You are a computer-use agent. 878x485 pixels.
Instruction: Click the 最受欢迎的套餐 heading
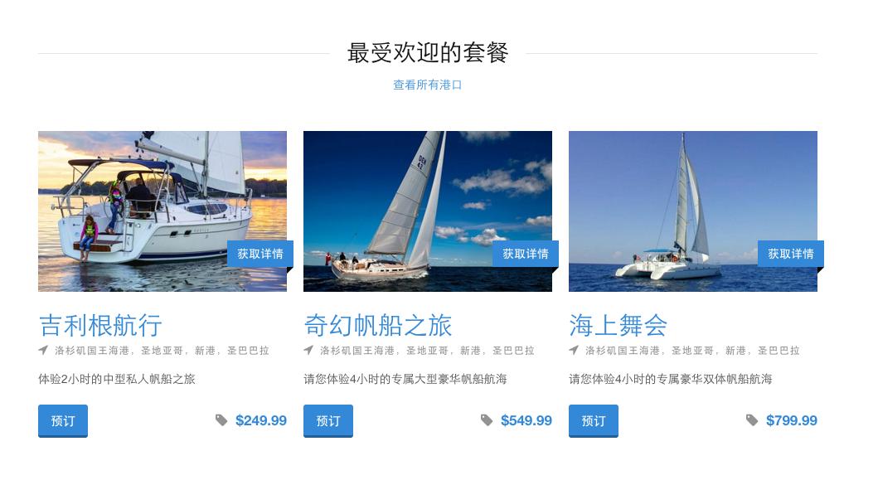click(x=428, y=53)
